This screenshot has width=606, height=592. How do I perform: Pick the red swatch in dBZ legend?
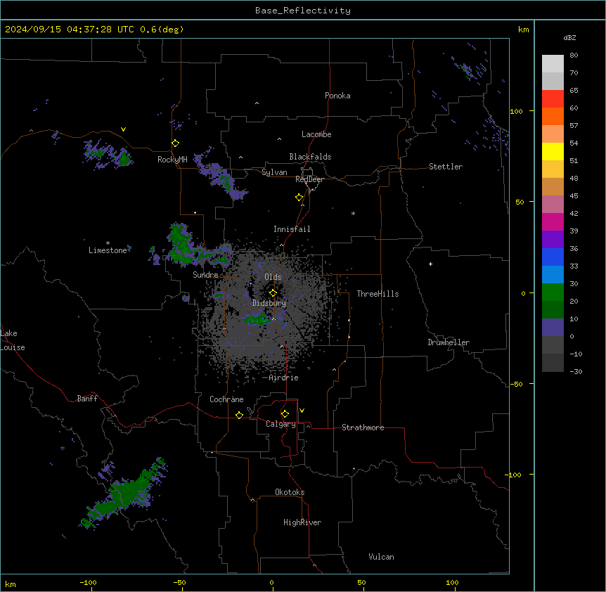(553, 98)
